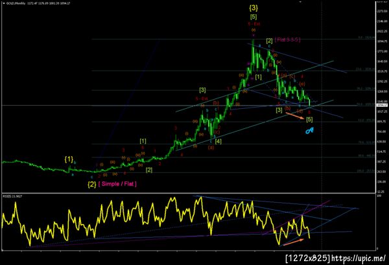This screenshot has height=265, width=389.
Task: Select the yellow {3} label at chart top
Action: [x=253, y=8]
